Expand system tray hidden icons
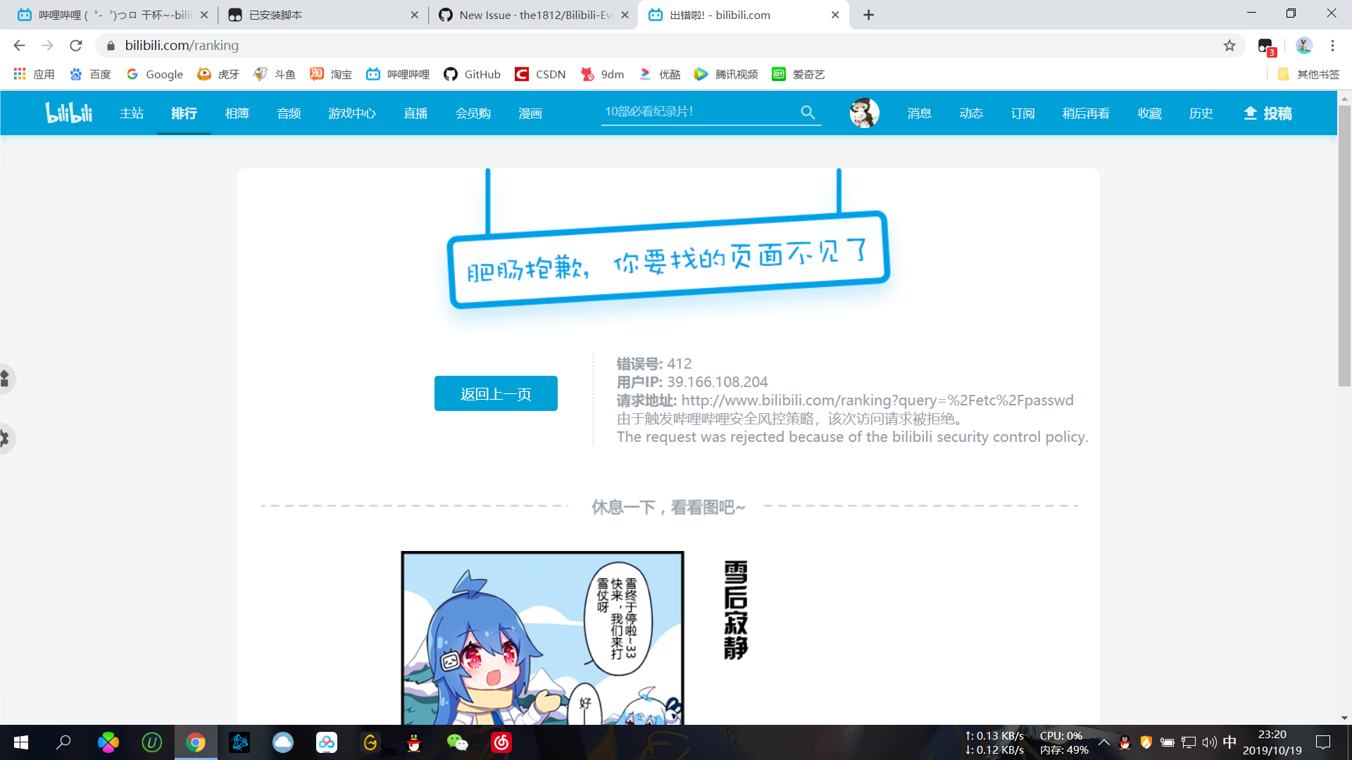Viewport: 1352px width, 760px height. (1103, 742)
